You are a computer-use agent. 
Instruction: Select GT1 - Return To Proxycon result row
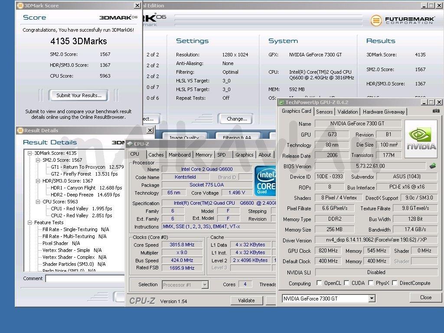[87, 167]
